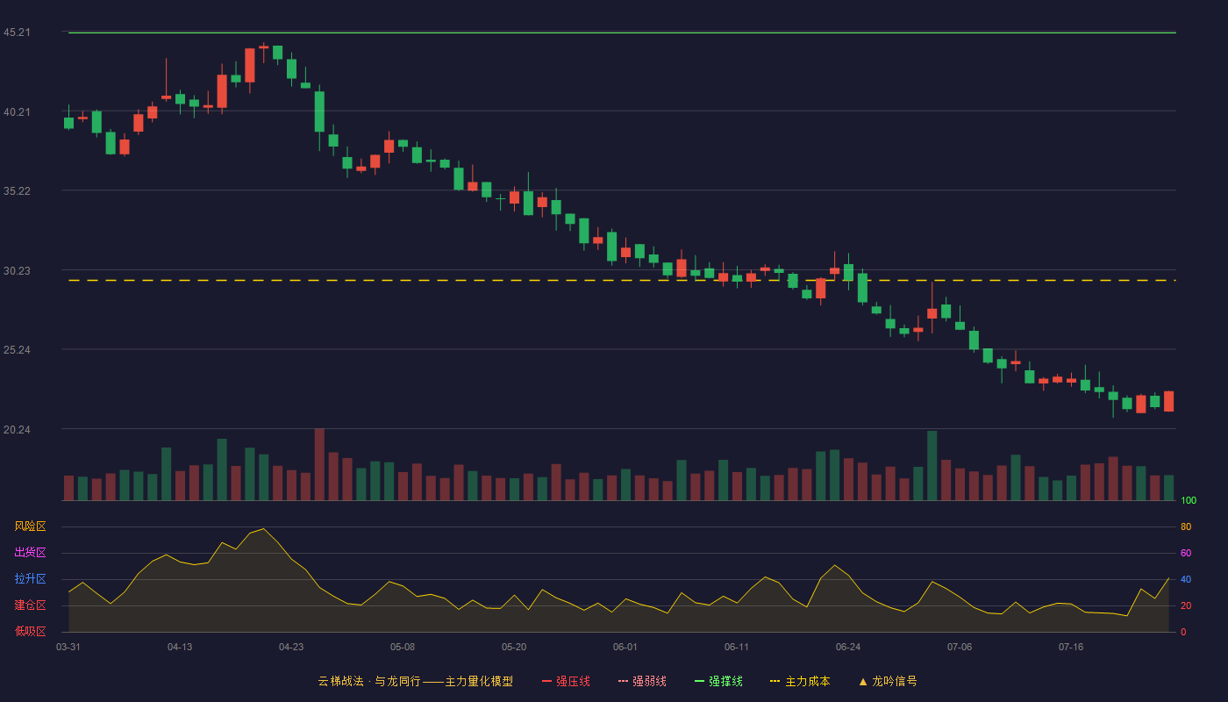Click the 06-11 date label
Image resolution: width=1228 pixels, height=702 pixels.
pos(737,647)
